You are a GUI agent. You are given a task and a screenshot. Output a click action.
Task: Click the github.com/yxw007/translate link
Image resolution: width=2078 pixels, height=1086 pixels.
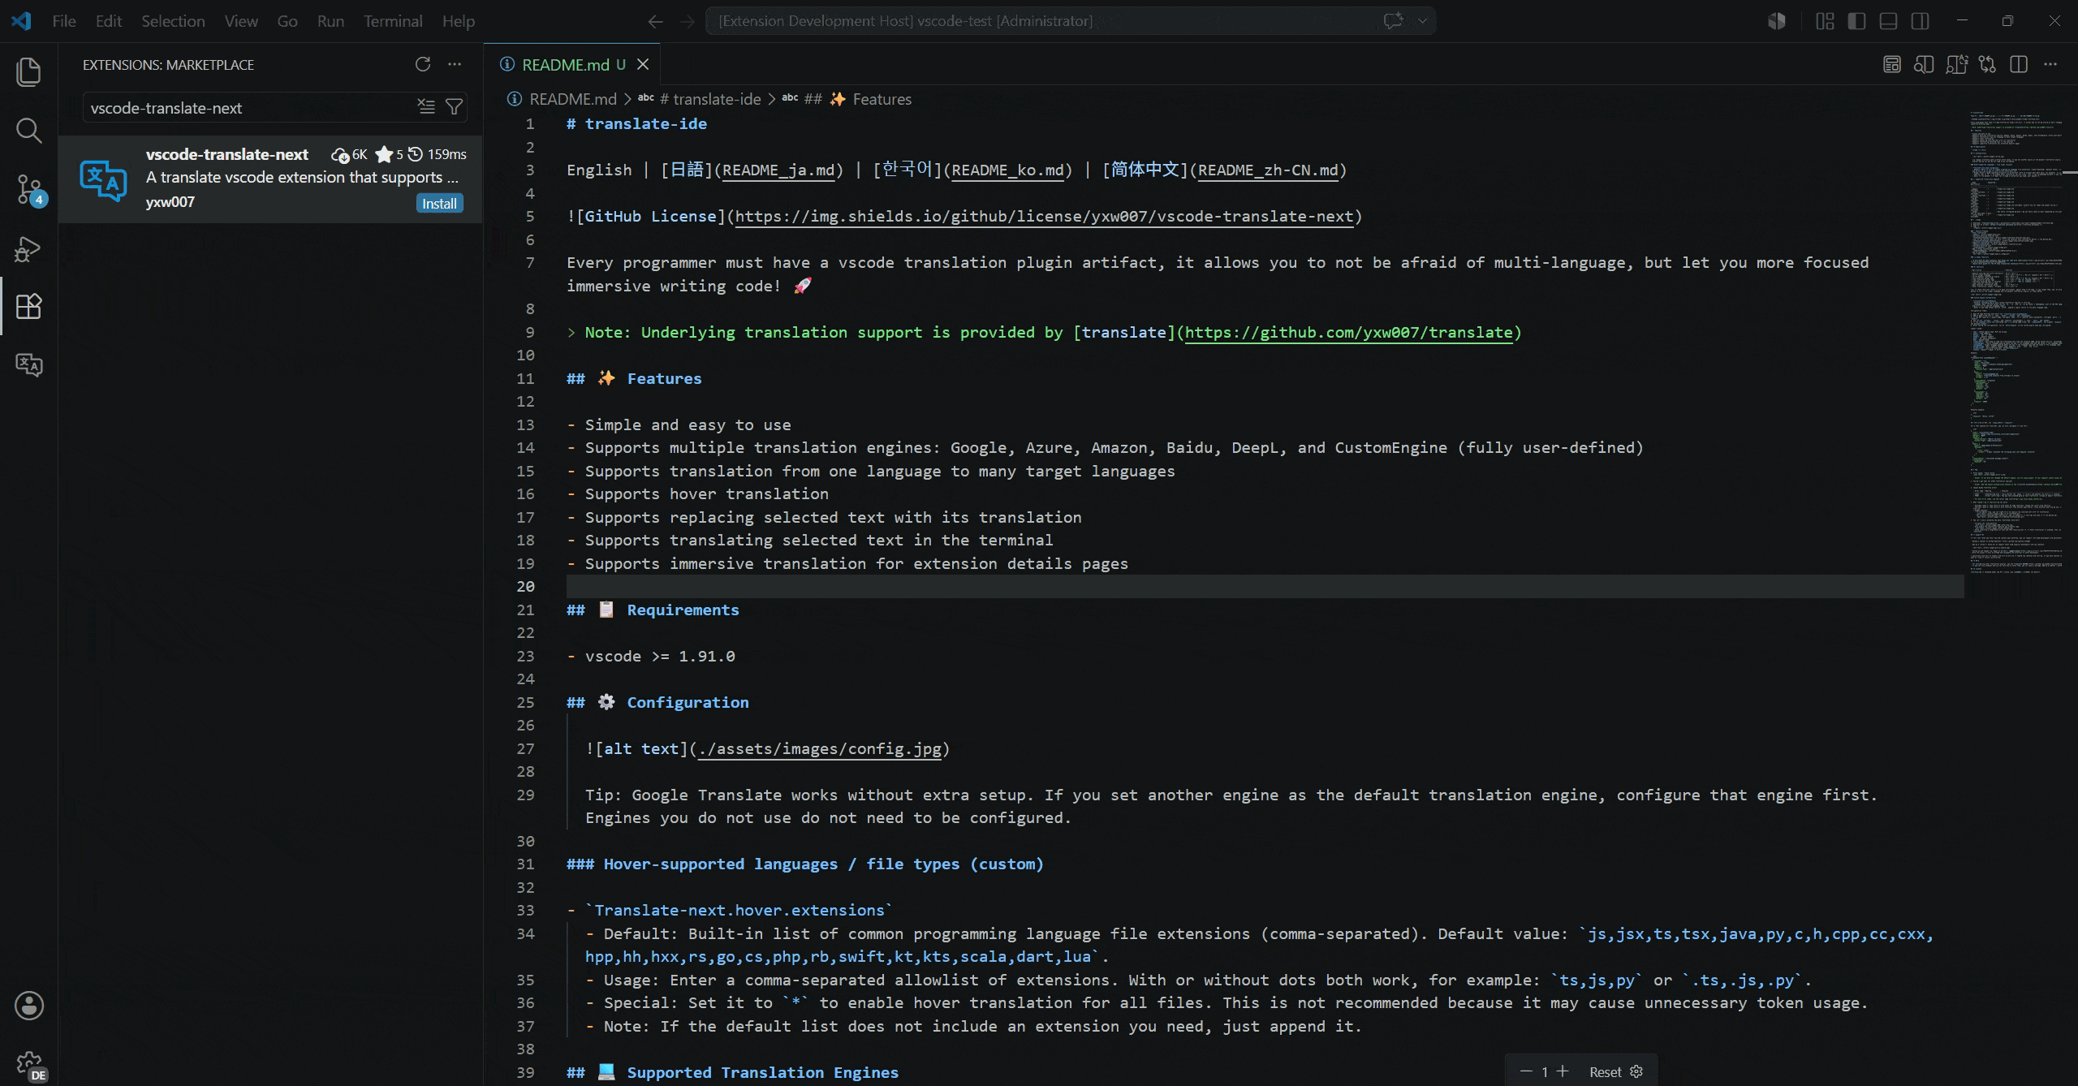tap(1349, 333)
